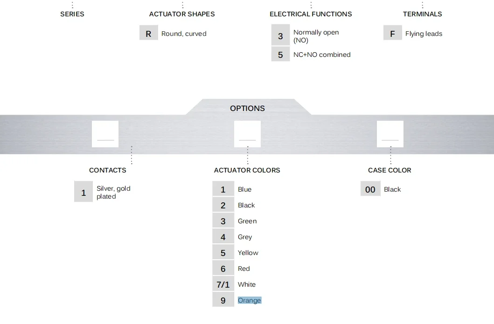Screen dimensions: 494x324
Task: Select actuator color code 2 Black
Action: coord(223,205)
